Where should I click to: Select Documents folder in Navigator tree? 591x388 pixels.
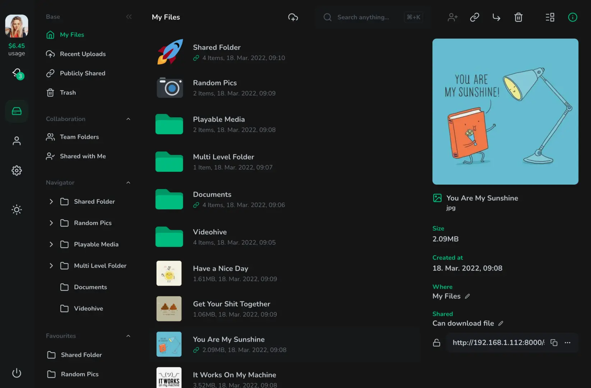(x=84, y=287)
